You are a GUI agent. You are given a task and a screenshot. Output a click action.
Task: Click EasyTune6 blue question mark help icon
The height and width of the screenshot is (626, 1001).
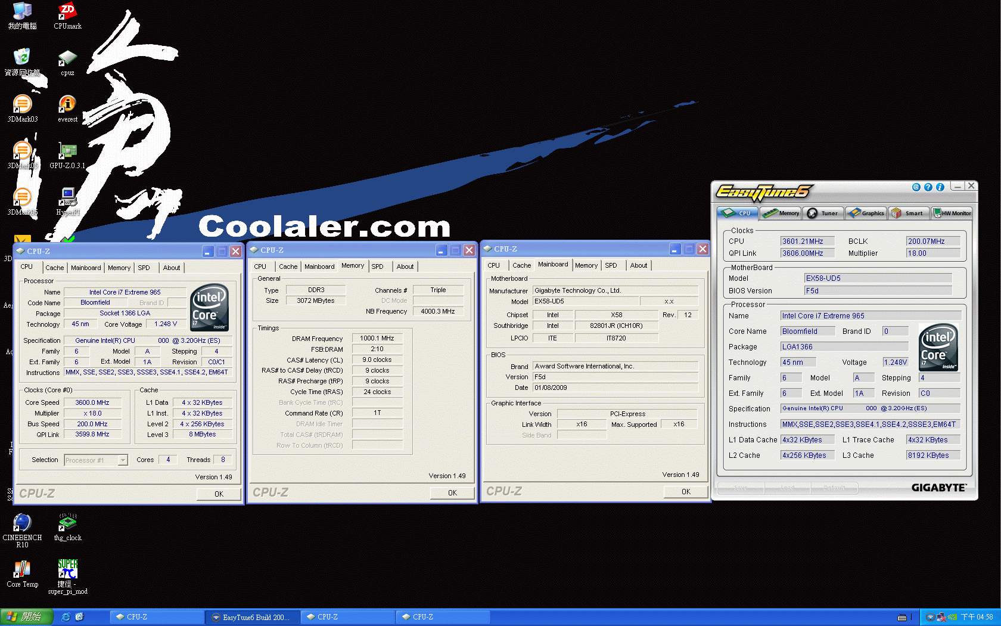928,187
